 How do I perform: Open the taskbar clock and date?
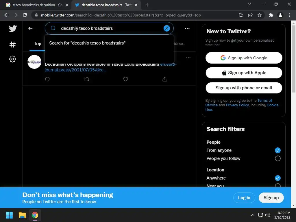tap(282, 215)
